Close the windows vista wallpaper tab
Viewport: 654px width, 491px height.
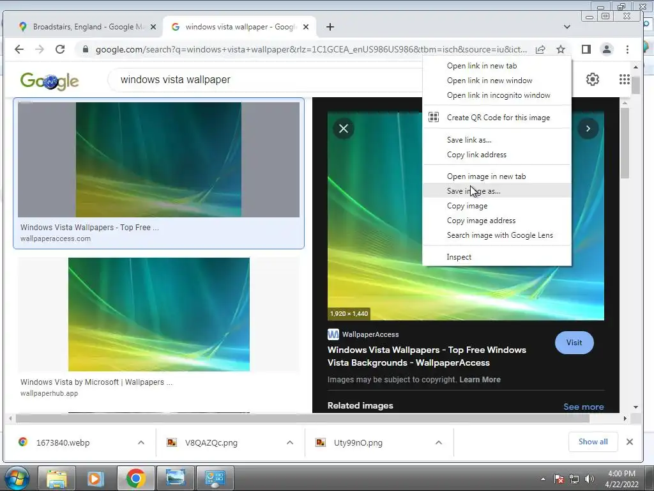coord(306,27)
